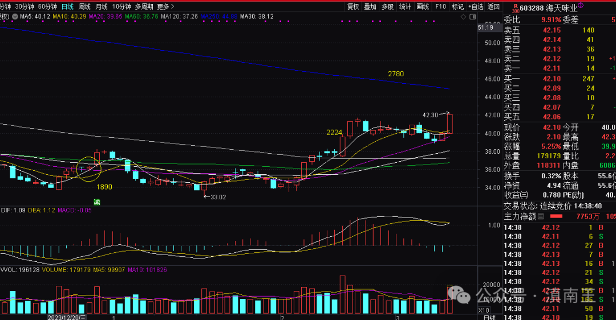
Task: Click the 复权 adjustment button
Action: pos(353,7)
